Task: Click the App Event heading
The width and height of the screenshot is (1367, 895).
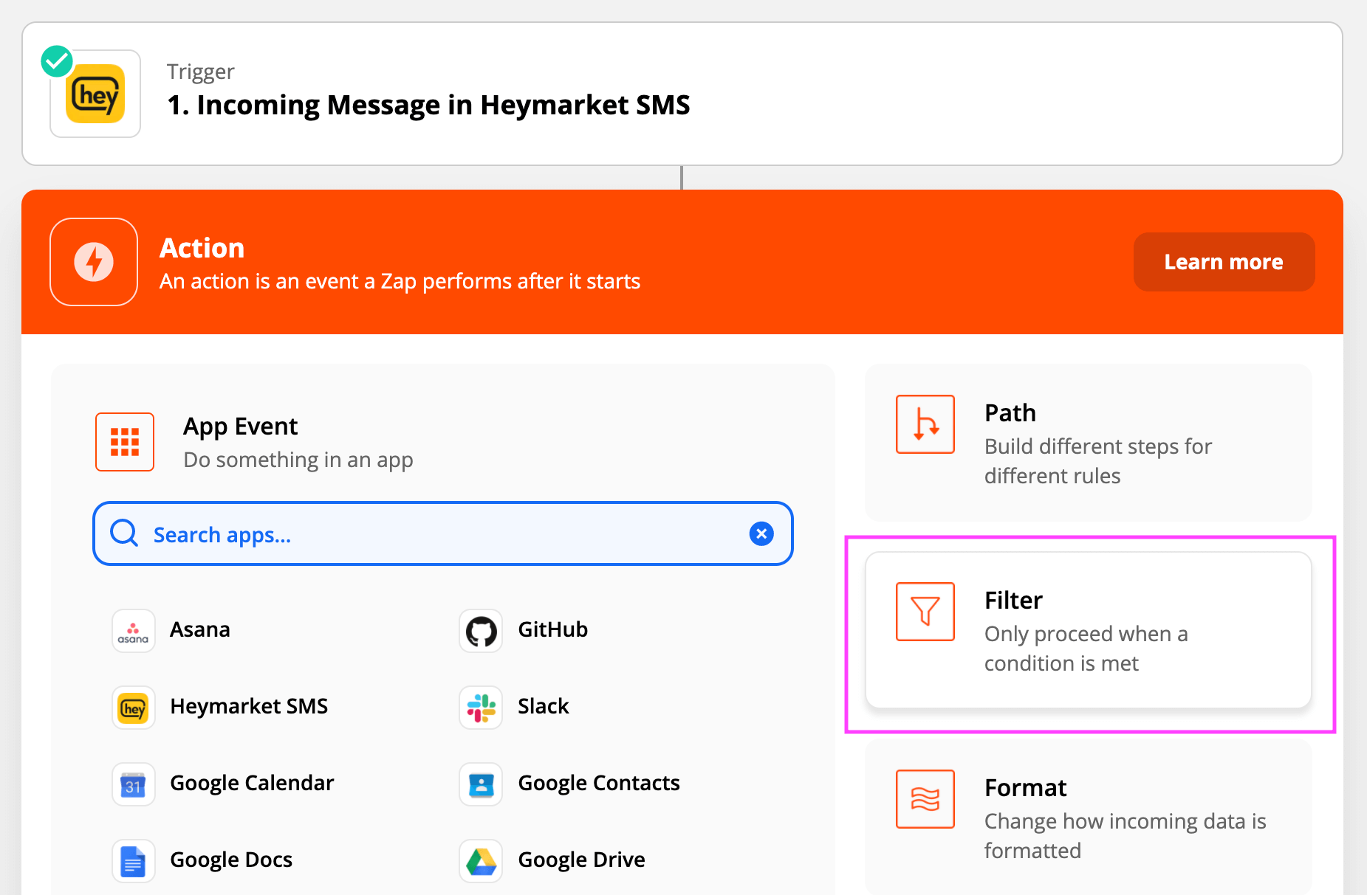Action: tap(241, 426)
